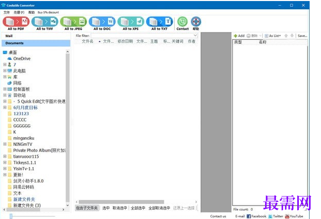Click the 全部取消选中 button

pos(159,208)
